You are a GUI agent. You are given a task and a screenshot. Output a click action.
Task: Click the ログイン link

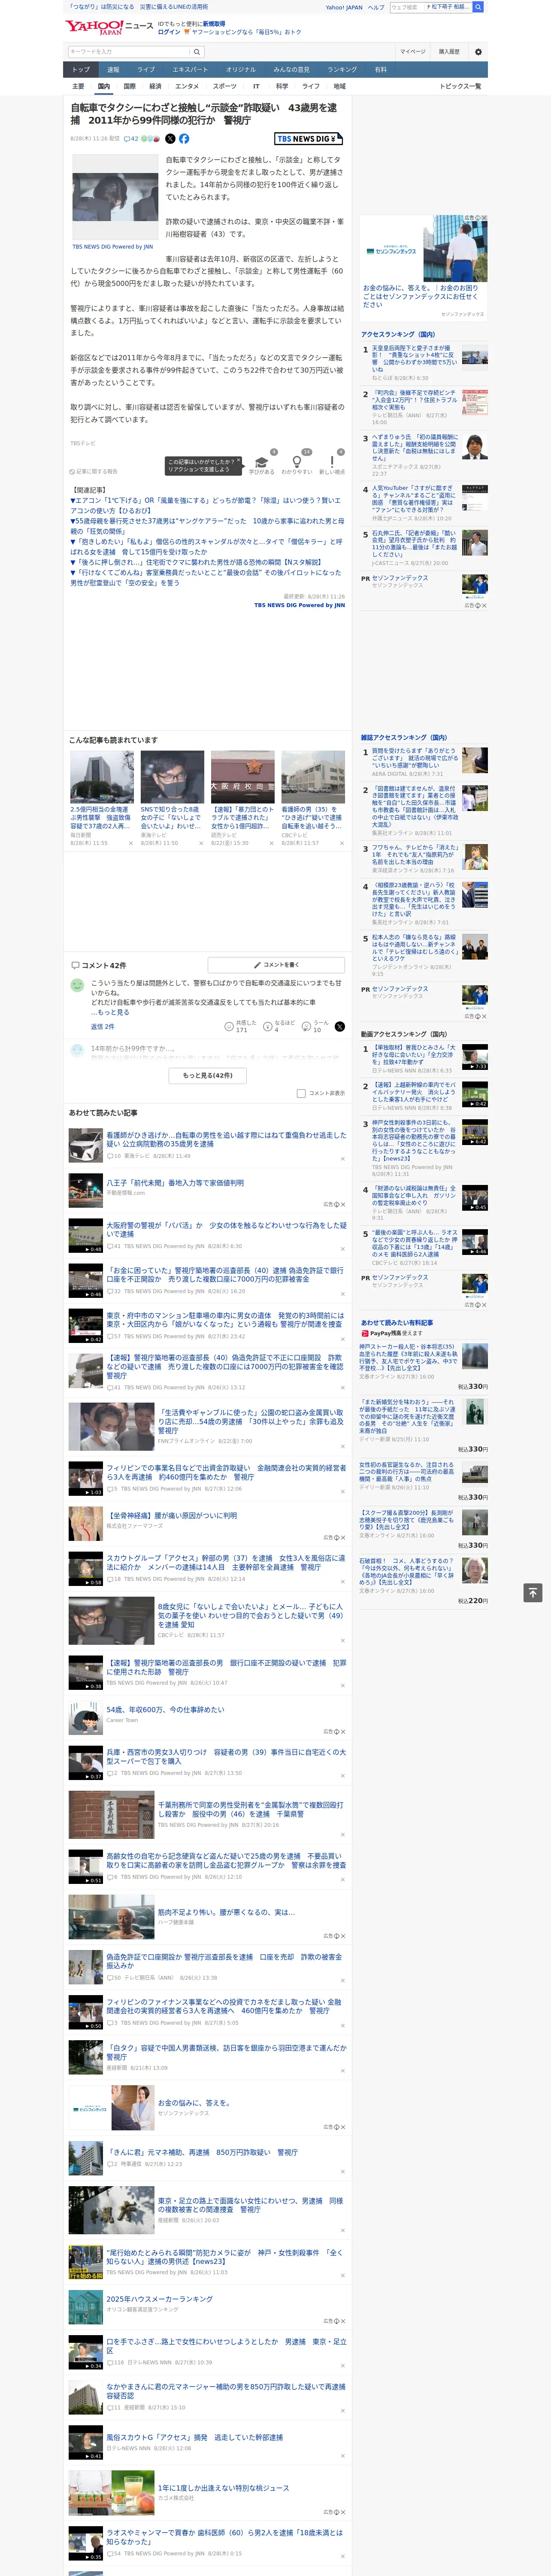click(x=169, y=32)
